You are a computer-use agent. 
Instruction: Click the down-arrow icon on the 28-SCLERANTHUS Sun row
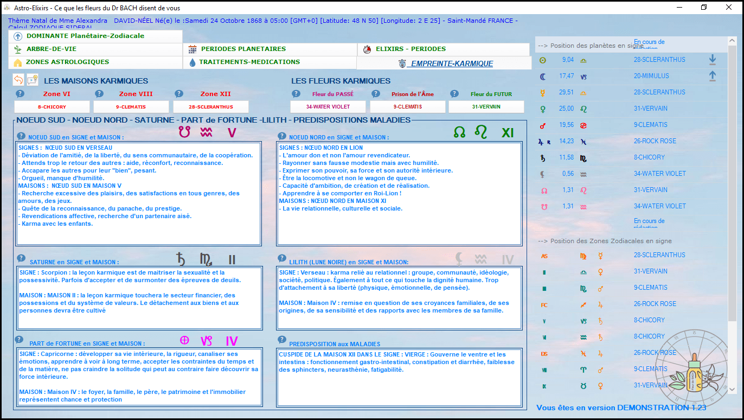(713, 59)
